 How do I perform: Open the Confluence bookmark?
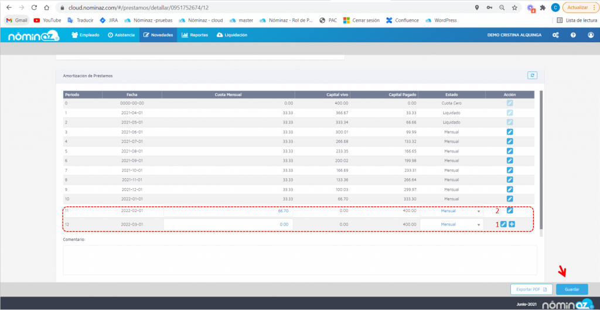402,21
